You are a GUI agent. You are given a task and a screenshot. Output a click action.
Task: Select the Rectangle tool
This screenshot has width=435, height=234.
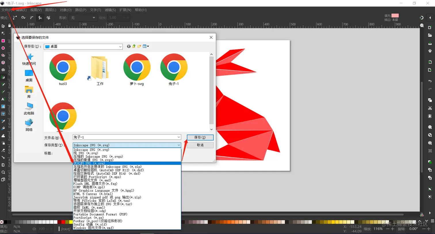coord(3,41)
